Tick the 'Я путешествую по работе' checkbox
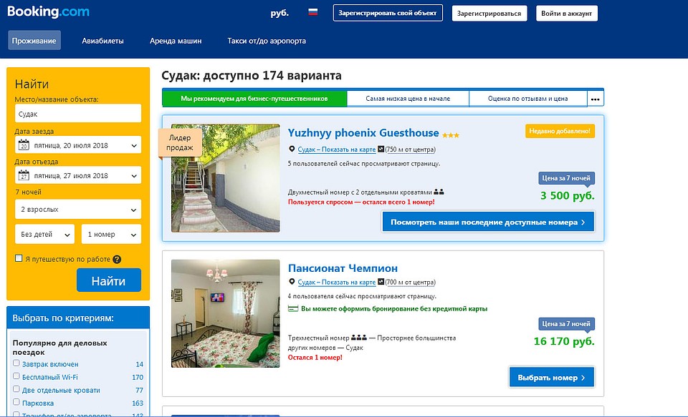The height and width of the screenshot is (417, 688). pyautogui.click(x=19, y=258)
